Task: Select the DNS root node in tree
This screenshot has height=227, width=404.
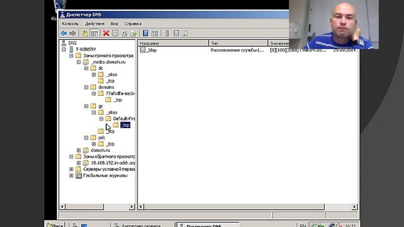Action: (72, 43)
